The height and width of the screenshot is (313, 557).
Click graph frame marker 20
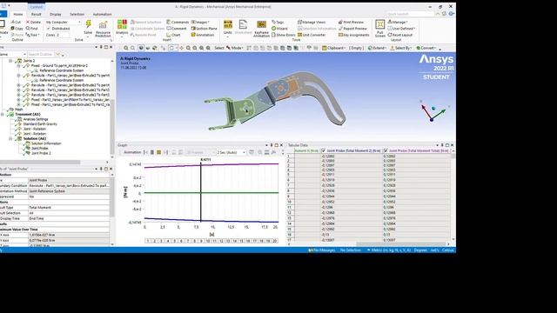coord(275,241)
